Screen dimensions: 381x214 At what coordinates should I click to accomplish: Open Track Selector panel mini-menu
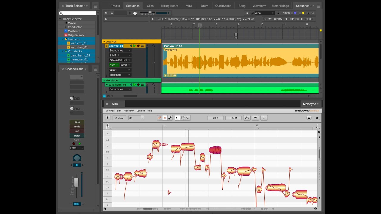95,6
